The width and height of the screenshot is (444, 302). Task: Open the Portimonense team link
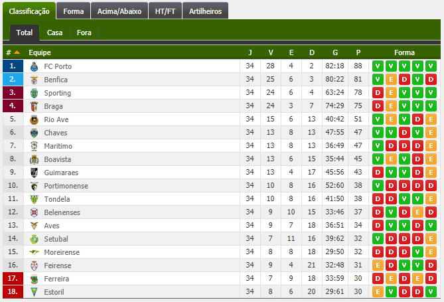[66, 186]
